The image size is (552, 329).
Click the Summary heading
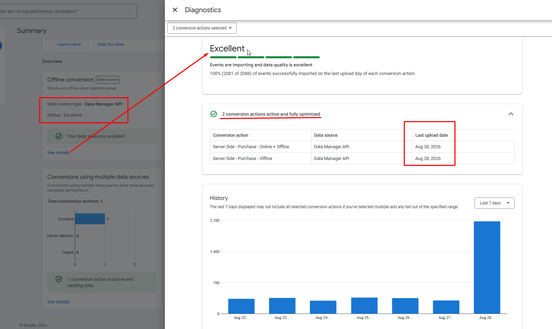coord(32,31)
